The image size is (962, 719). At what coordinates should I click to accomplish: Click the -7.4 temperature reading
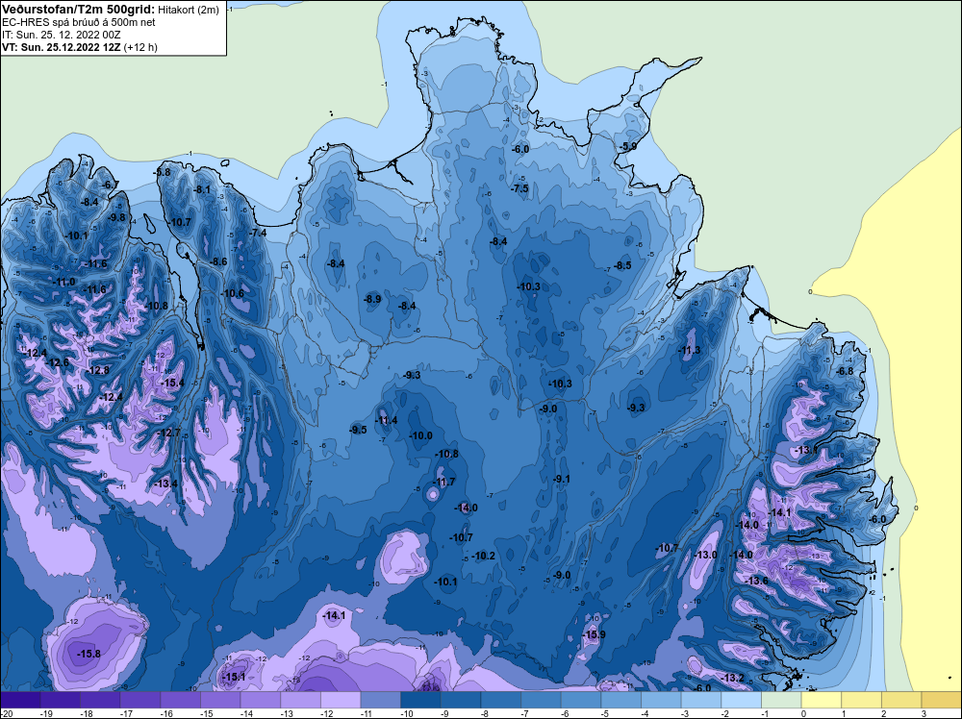click(x=258, y=233)
